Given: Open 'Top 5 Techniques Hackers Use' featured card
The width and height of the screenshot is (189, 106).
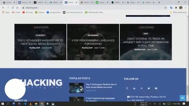Looking at the screenshot, I should click(40, 42).
